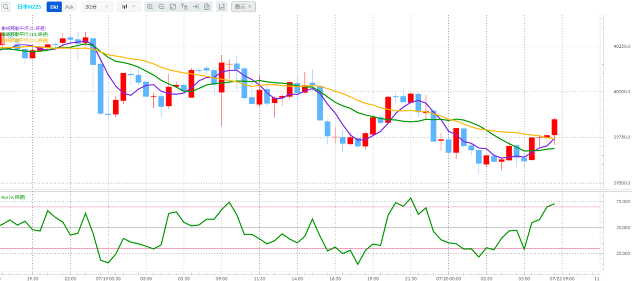The image size is (632, 281).
Task: Click the fit-to-screen chart icon
Action: click(172, 7)
